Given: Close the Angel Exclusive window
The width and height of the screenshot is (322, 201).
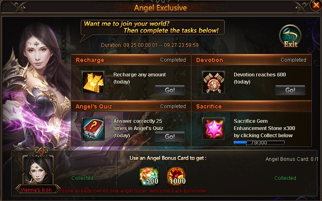Looking at the screenshot, I should 316,5.
